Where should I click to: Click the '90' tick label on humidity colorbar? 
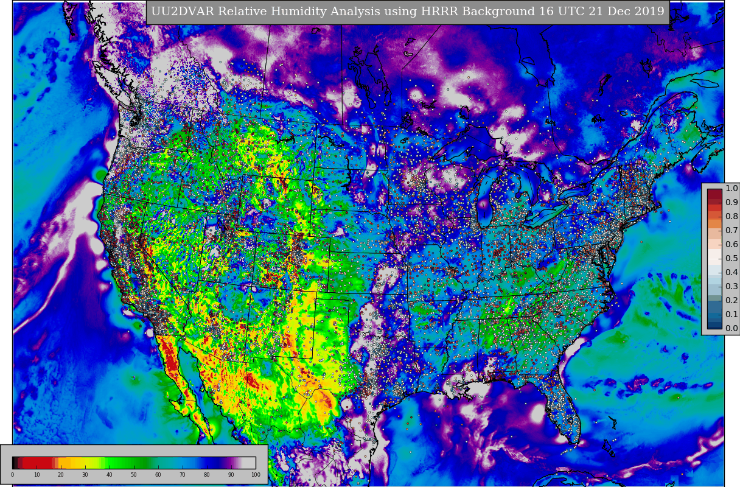pyautogui.click(x=231, y=475)
